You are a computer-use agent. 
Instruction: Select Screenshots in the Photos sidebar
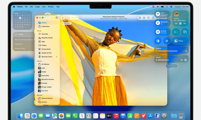click(x=44, y=49)
